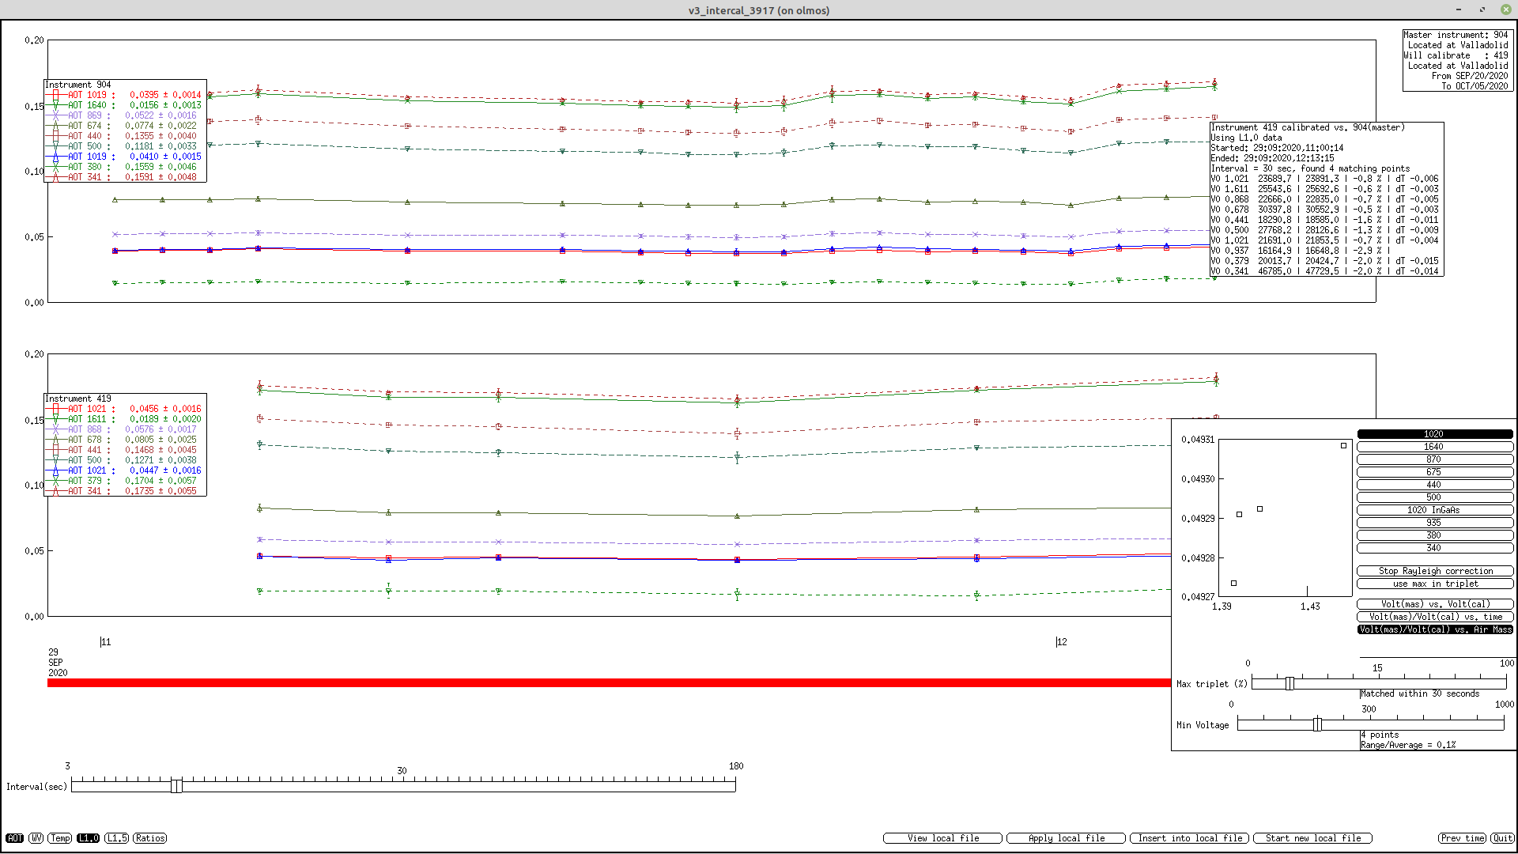Click Instrument 904 legend AOT 341 entry
The width and height of the screenshot is (1518, 854).
pyautogui.click(x=125, y=177)
